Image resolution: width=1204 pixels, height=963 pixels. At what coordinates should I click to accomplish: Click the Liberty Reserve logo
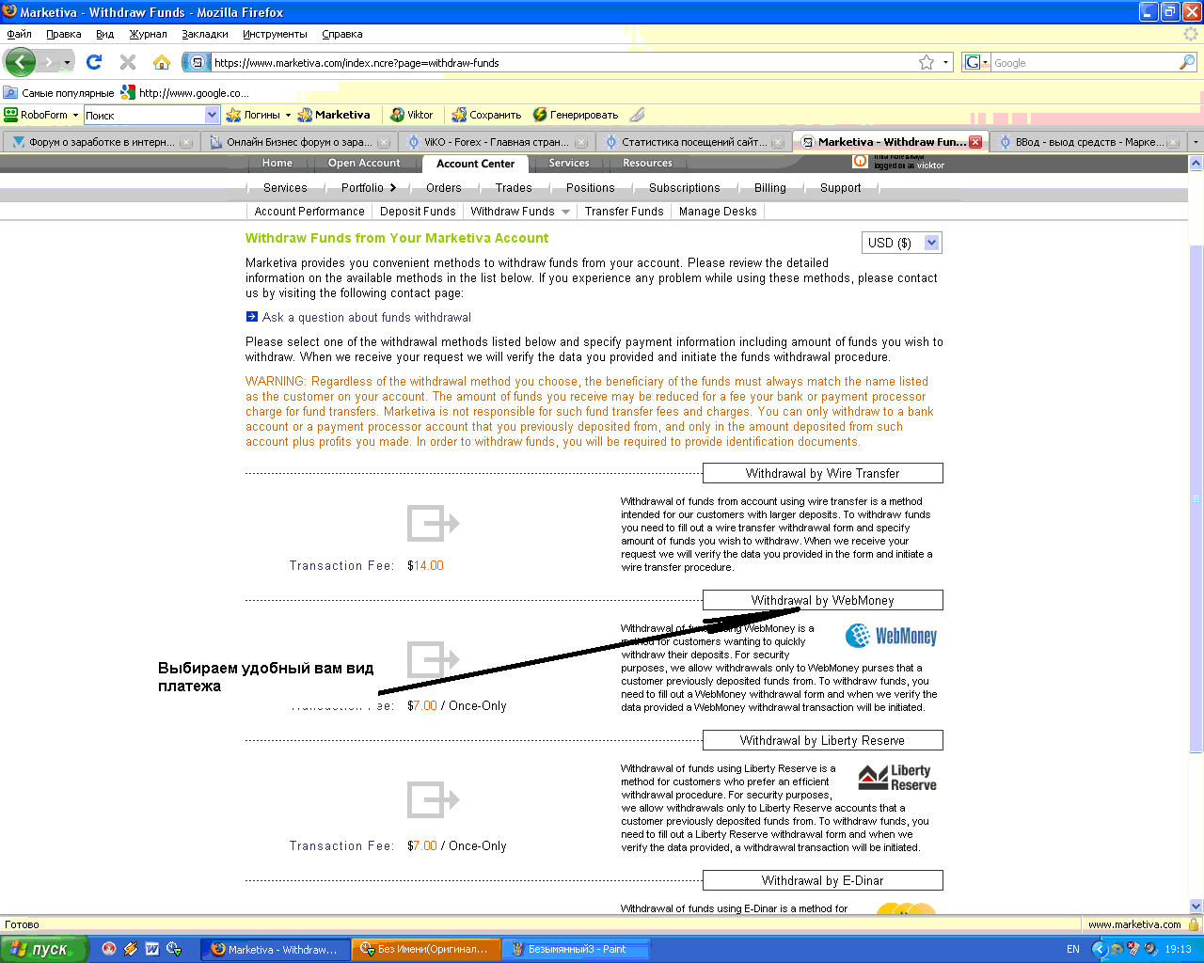[897, 778]
